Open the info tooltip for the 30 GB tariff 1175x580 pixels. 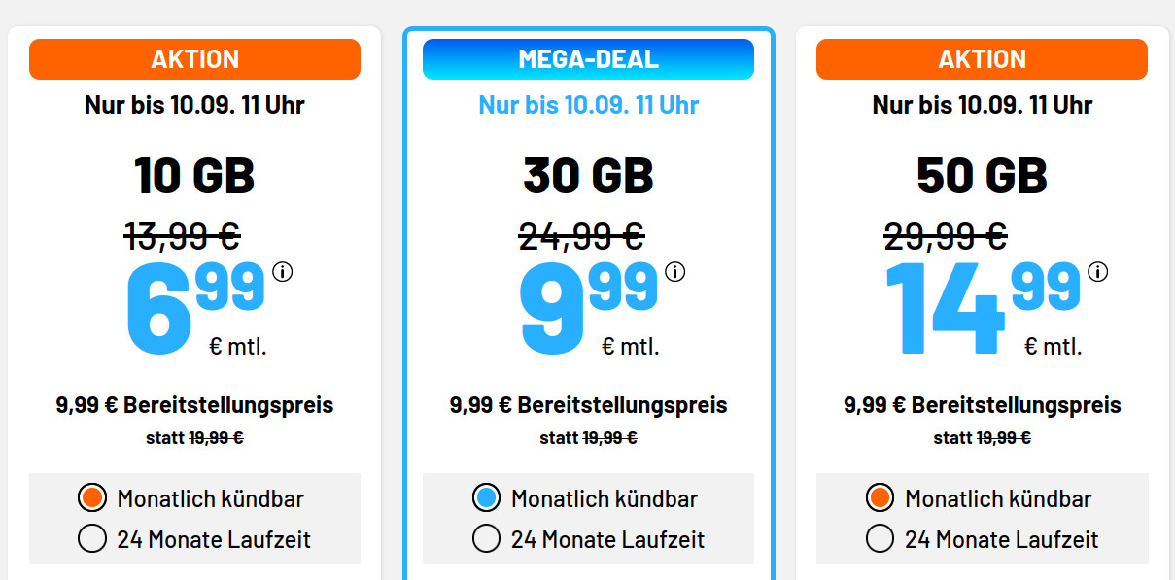[x=677, y=273]
